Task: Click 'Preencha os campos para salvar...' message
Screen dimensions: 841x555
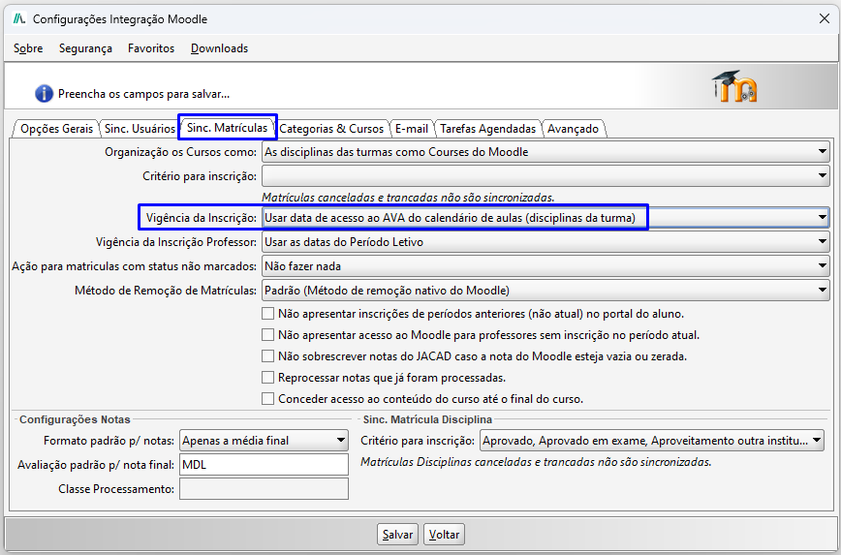Action: tap(143, 94)
